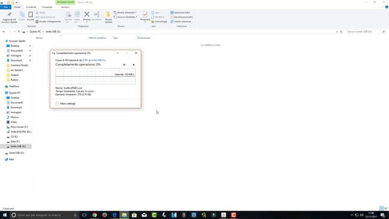Click the Nome column header

click(x=39, y=38)
